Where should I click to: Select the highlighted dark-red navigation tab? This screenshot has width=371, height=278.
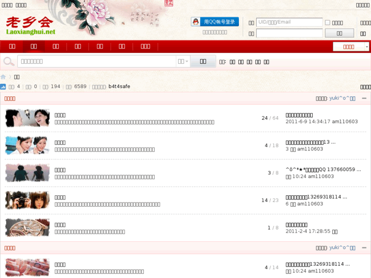tap(34, 46)
